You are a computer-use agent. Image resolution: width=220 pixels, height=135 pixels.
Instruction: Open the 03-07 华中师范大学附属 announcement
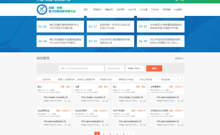tap(161, 26)
